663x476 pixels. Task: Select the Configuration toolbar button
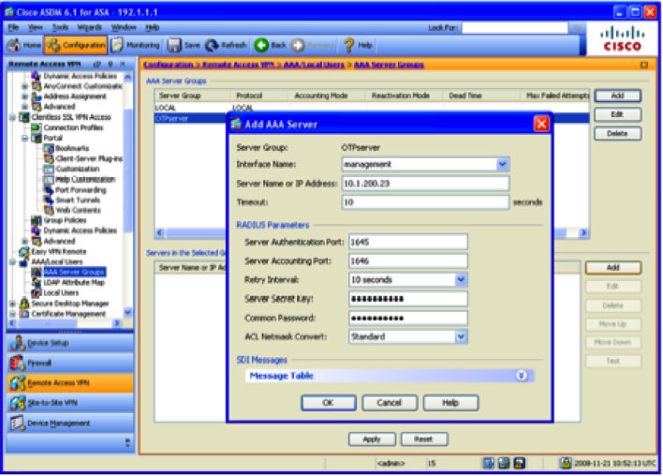click(x=76, y=45)
